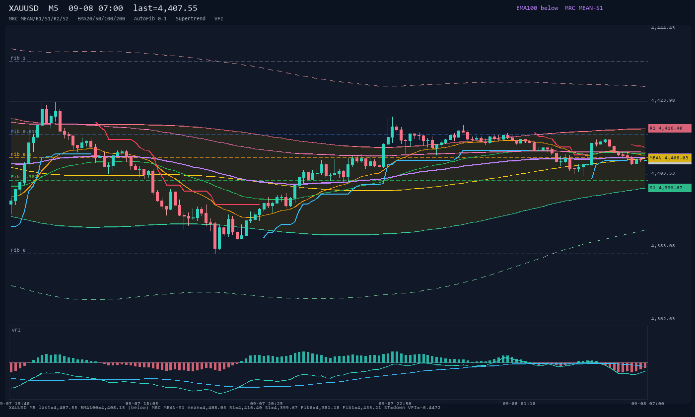Click the 4,423.98 price axis label
This screenshot has height=417, width=695.
pos(663,100)
